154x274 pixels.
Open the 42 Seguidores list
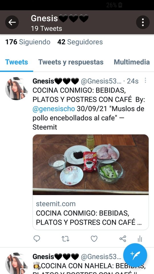coord(80,42)
